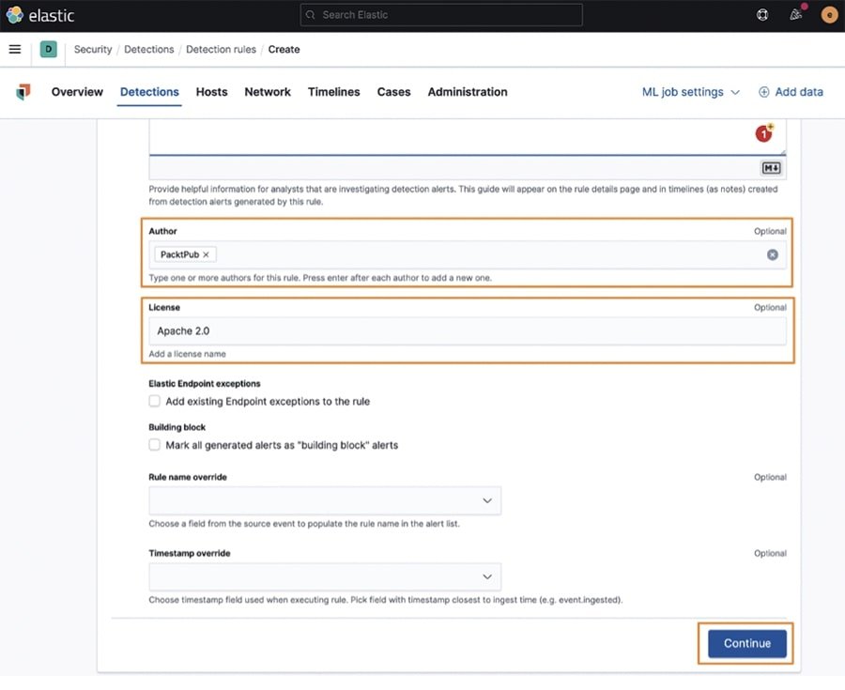Screen dimensions: 845x690
Task: Expand the Rule name override dropdown
Action: pos(325,500)
